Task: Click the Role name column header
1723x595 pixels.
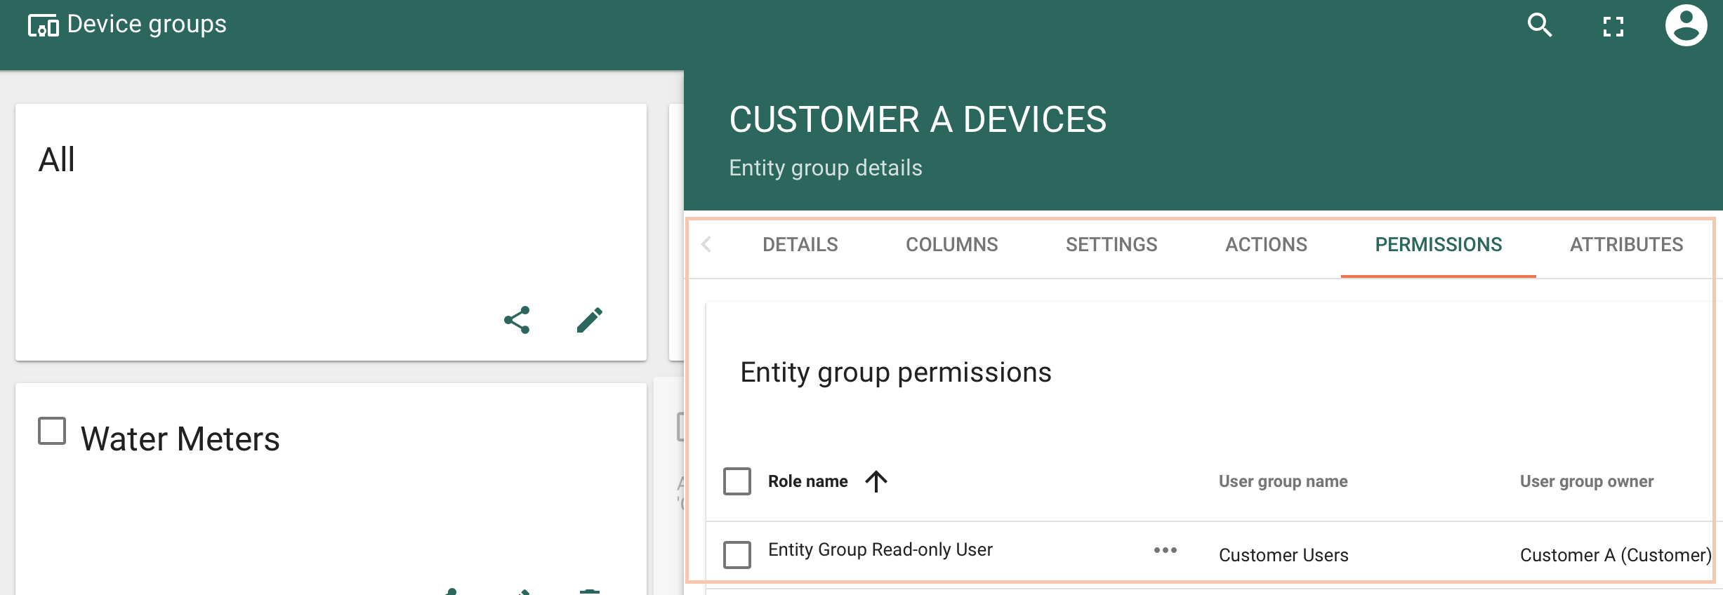Action: pos(808,481)
